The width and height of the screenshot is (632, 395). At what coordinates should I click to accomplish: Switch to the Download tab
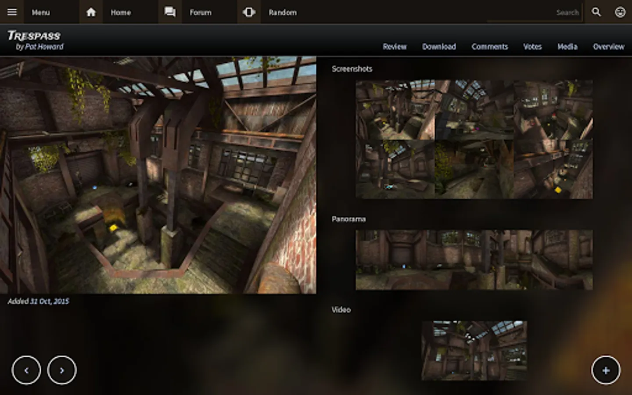(439, 47)
